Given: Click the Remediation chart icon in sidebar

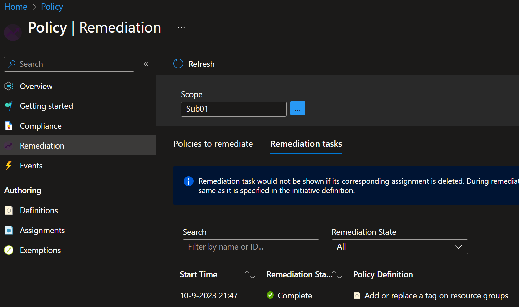Looking at the screenshot, I should click(x=9, y=146).
